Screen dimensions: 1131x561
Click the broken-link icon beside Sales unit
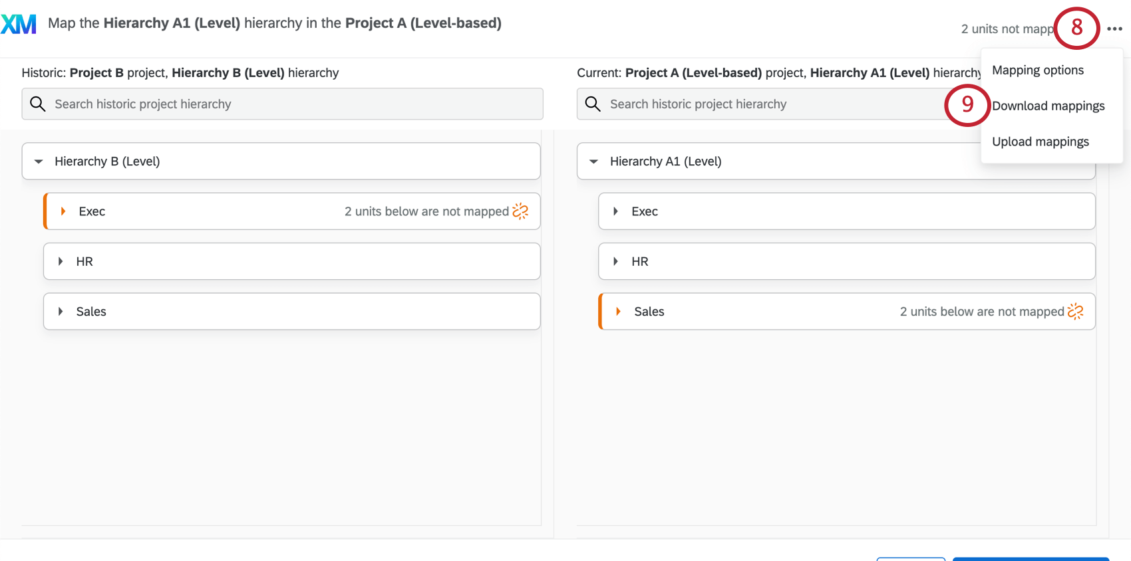pyautogui.click(x=1076, y=310)
